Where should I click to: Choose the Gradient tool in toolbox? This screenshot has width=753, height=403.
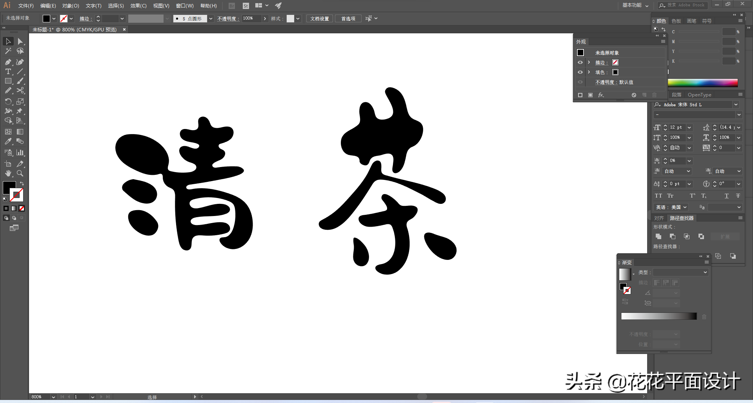[x=20, y=132]
